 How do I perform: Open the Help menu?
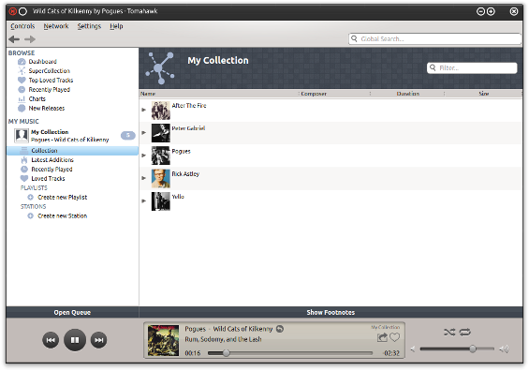coord(116,26)
